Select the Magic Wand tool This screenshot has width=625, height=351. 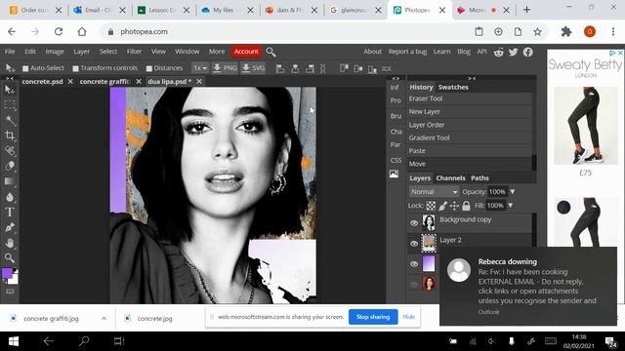[x=10, y=120]
